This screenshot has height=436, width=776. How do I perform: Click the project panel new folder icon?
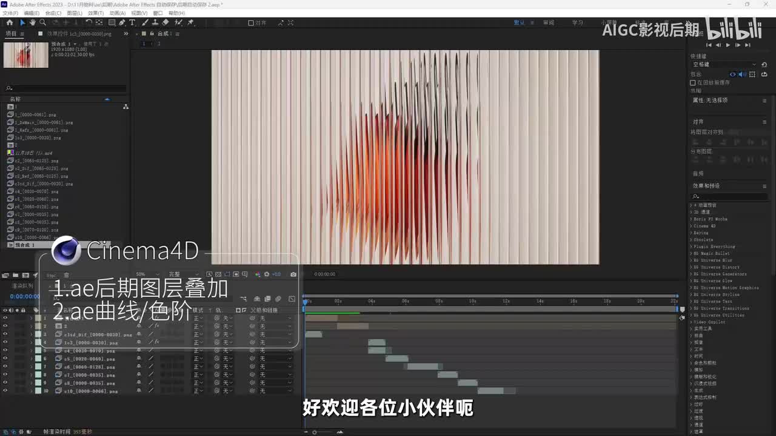tap(15, 276)
